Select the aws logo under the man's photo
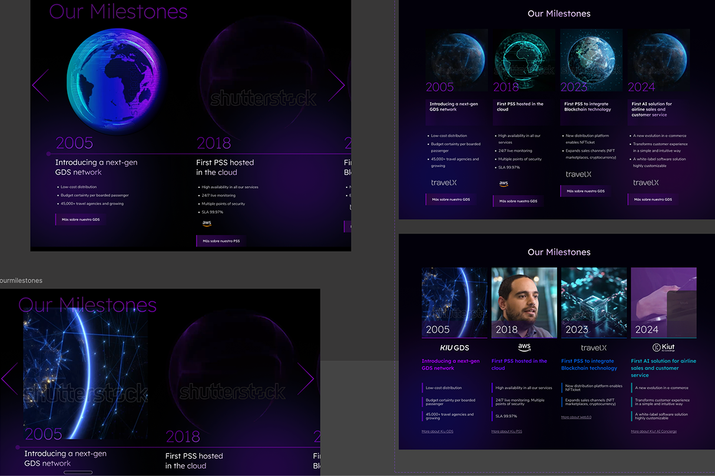The width and height of the screenshot is (715, 476). coord(524,348)
